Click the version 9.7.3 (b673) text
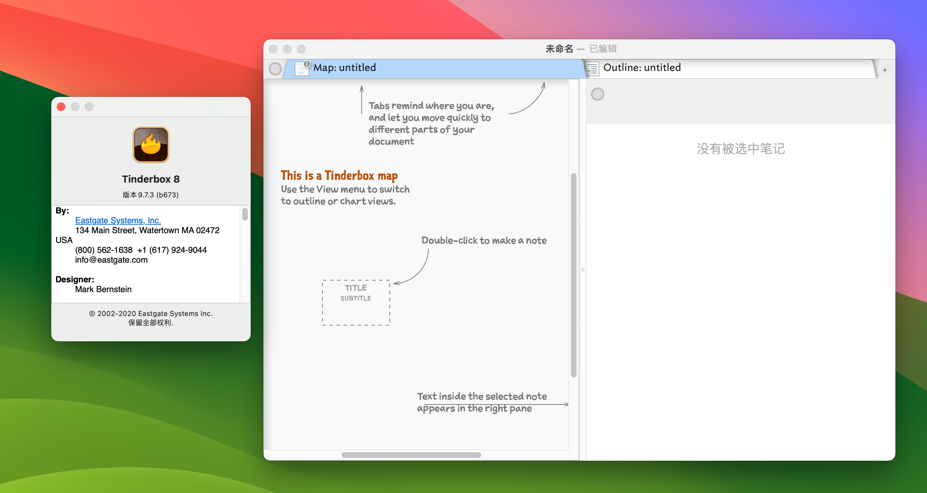 pos(151,195)
